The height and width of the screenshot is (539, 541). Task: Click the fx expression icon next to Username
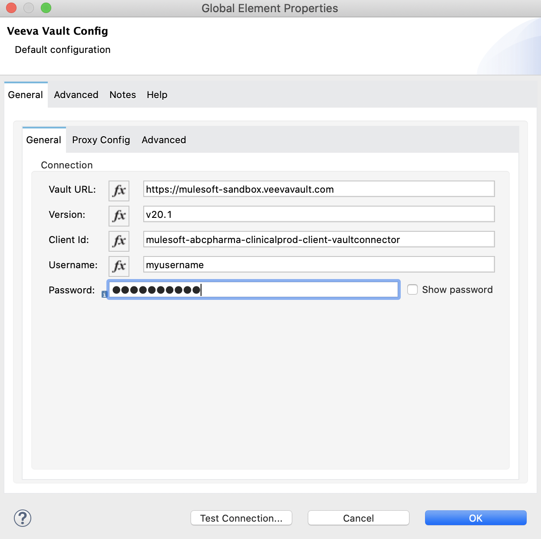tap(119, 266)
